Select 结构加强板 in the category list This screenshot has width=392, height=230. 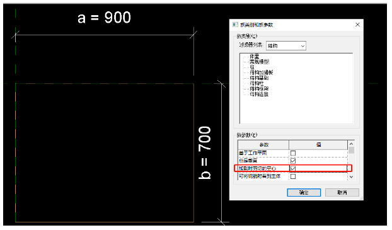coord(262,72)
